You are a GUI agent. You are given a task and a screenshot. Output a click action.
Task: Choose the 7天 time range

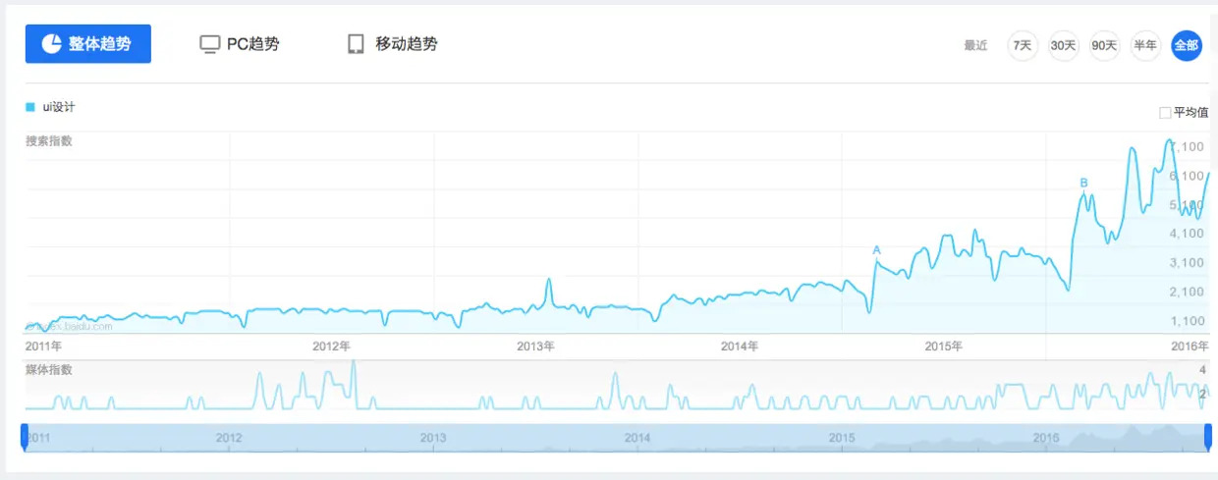(x=1023, y=45)
